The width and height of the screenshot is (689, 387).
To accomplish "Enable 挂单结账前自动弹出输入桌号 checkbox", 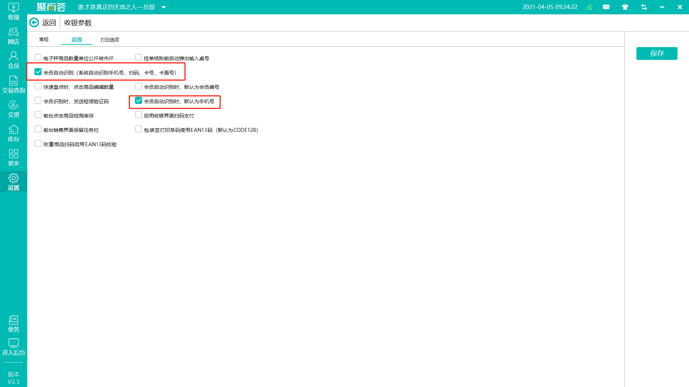I will tap(139, 57).
